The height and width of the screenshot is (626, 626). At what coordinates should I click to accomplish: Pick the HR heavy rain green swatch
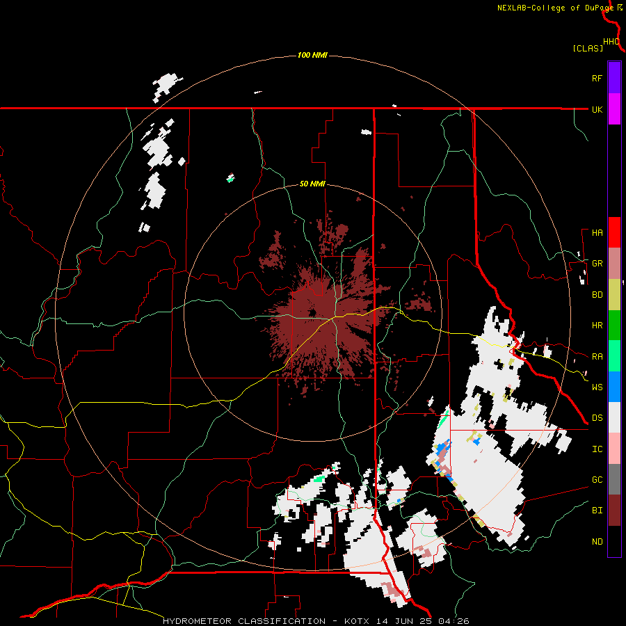614,326
